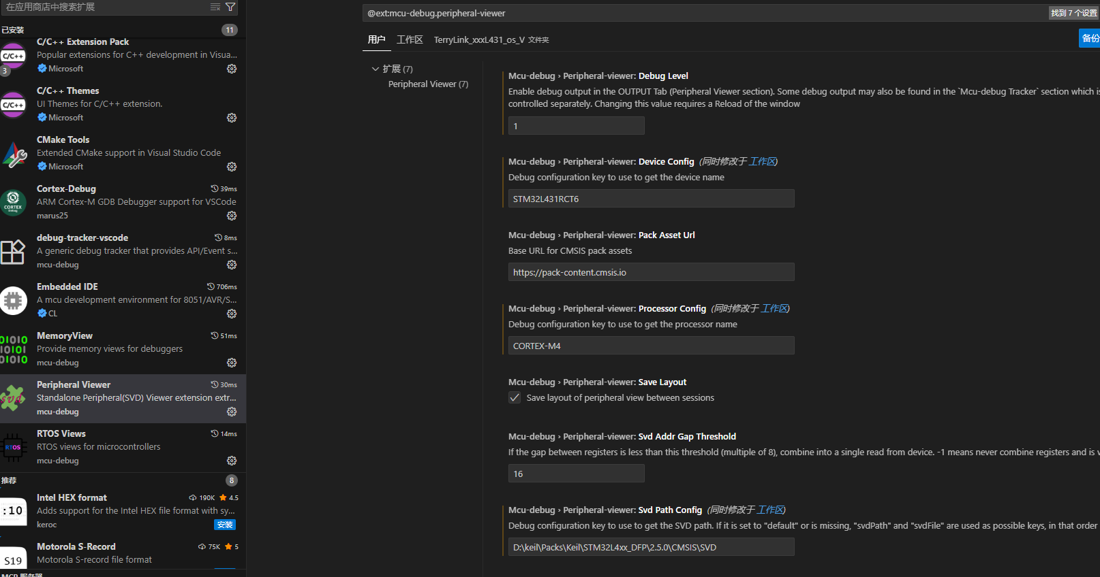Click MemoryView extension gear icon
Image resolution: width=1100 pixels, height=577 pixels.
pos(232,363)
